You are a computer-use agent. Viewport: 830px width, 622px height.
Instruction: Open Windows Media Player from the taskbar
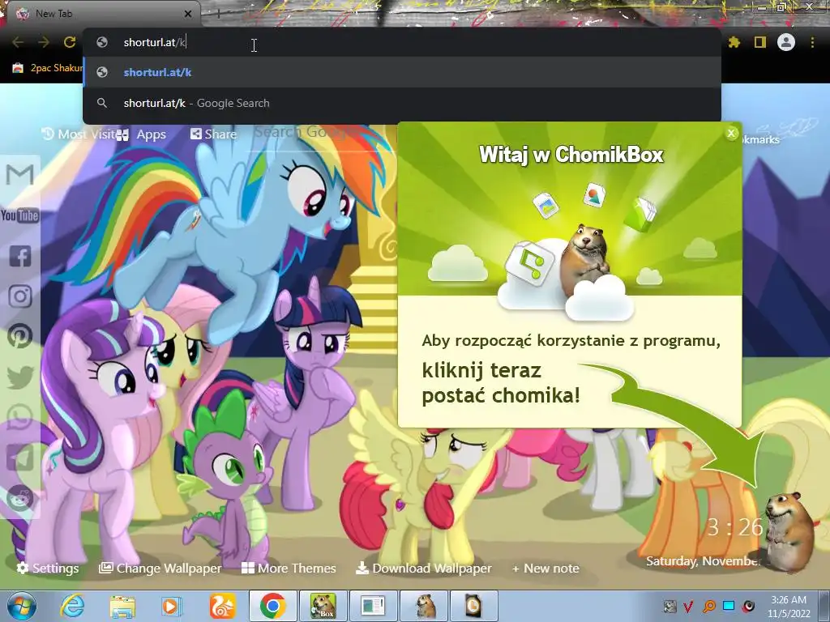(x=171, y=606)
